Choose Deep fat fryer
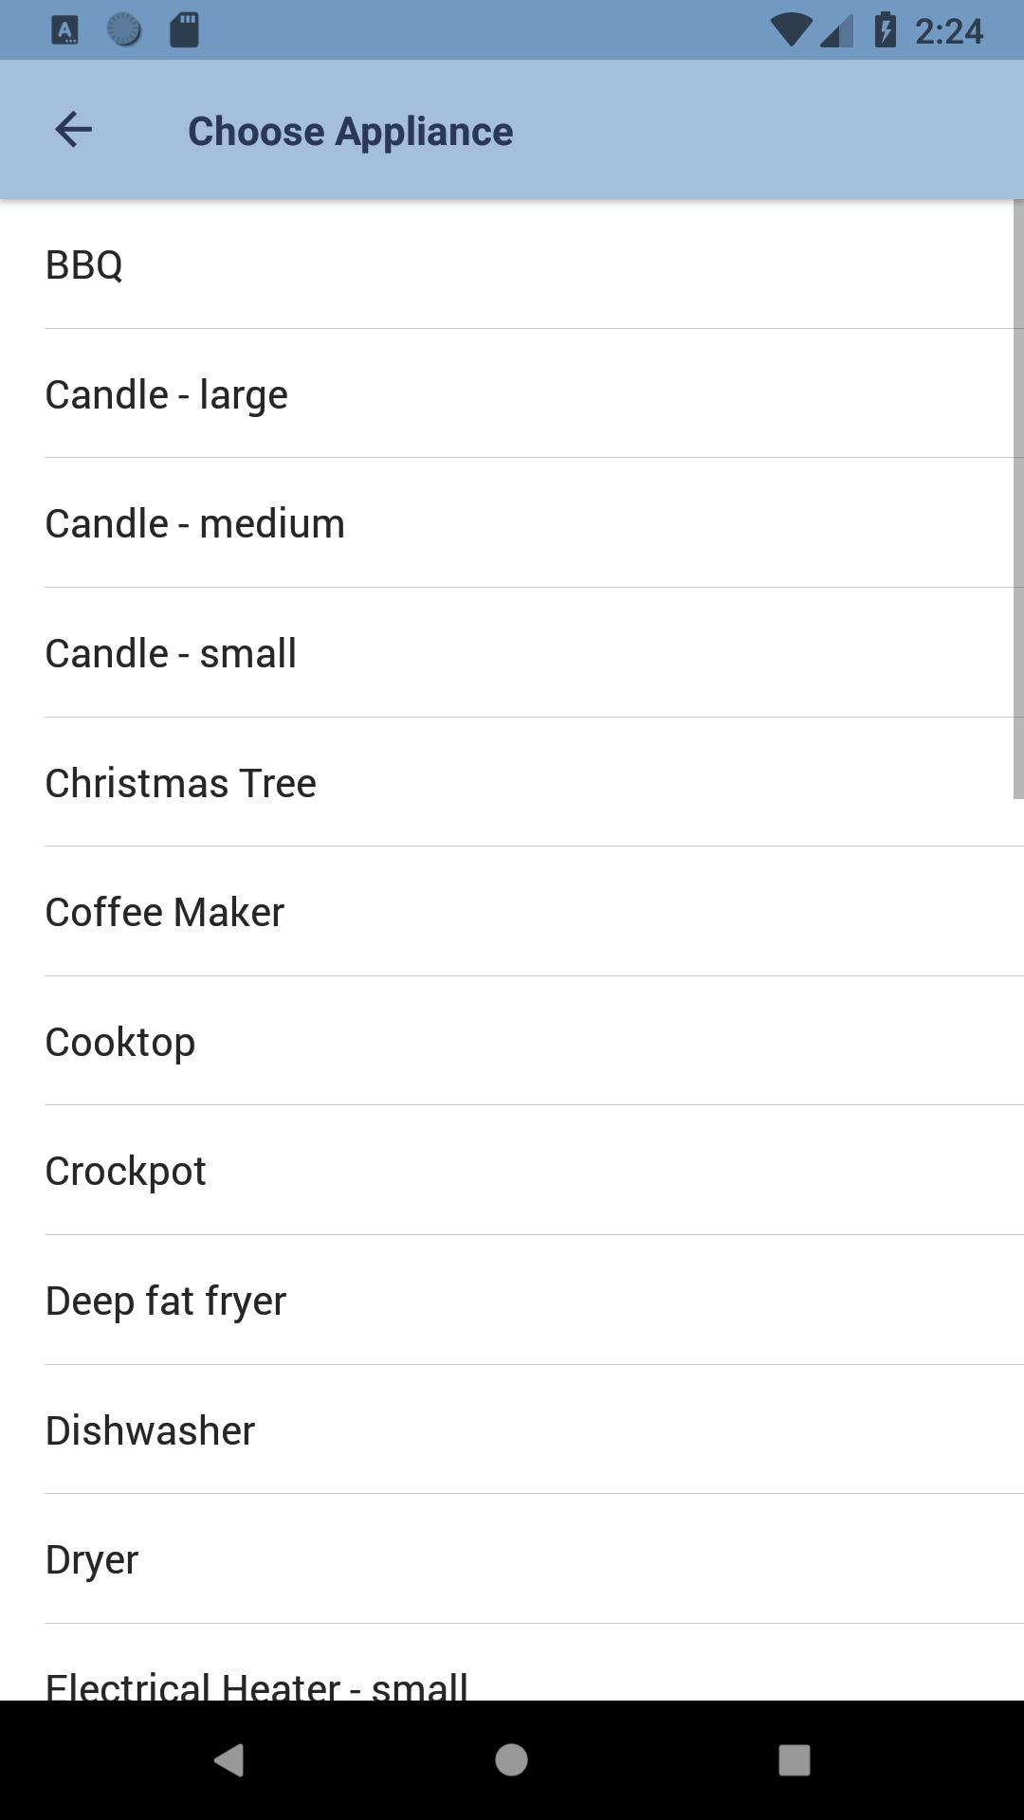The height and width of the screenshot is (1820, 1024). 512,1301
